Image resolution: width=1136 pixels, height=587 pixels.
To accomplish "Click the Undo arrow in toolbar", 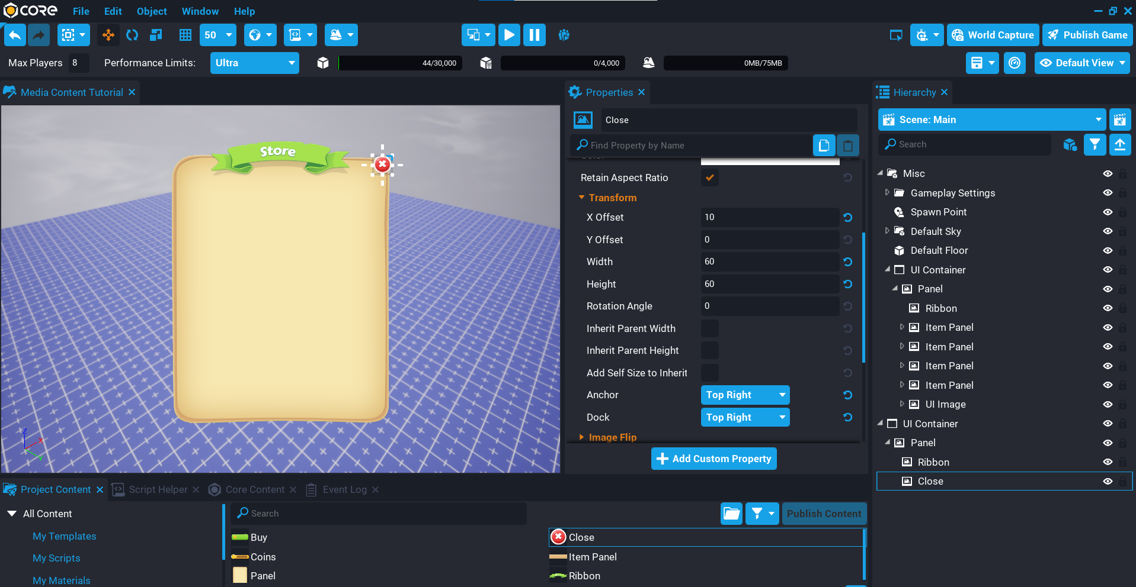I will (15, 35).
